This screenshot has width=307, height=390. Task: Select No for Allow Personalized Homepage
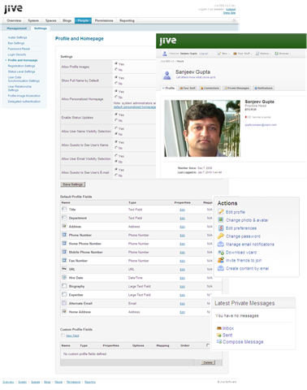tap(116, 97)
